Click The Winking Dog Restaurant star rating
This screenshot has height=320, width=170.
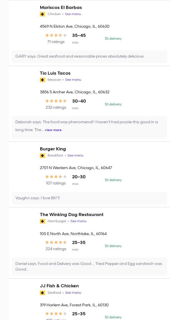pos(56,243)
